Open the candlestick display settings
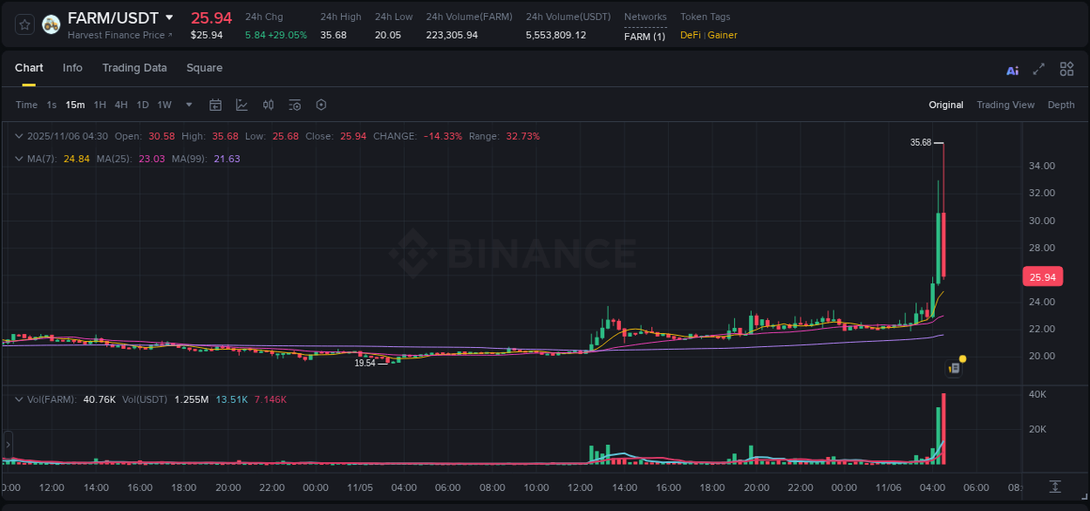1090x511 pixels. click(x=268, y=105)
